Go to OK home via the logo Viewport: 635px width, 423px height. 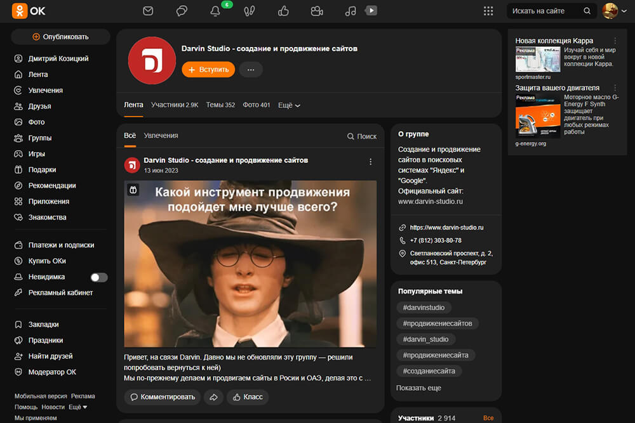(x=29, y=11)
